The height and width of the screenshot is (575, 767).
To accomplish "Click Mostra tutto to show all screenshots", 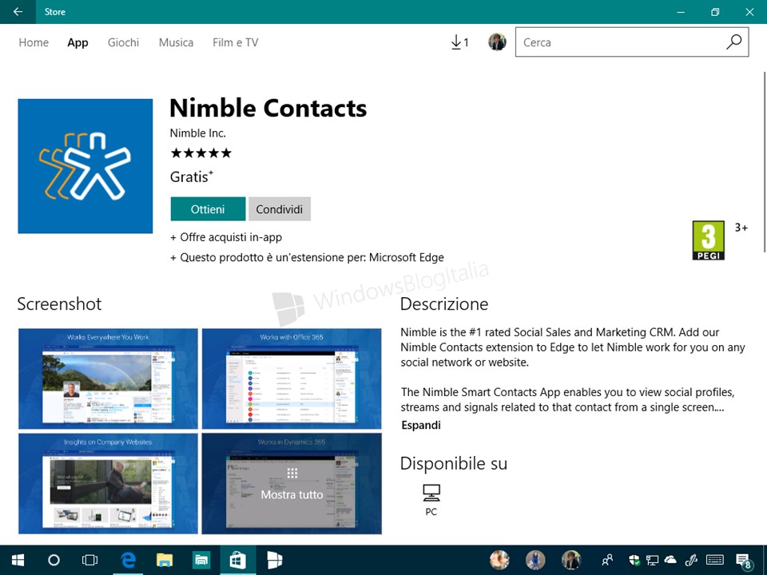I will point(292,484).
